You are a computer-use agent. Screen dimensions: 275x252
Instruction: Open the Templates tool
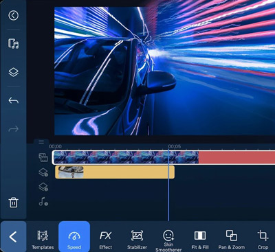43,240
